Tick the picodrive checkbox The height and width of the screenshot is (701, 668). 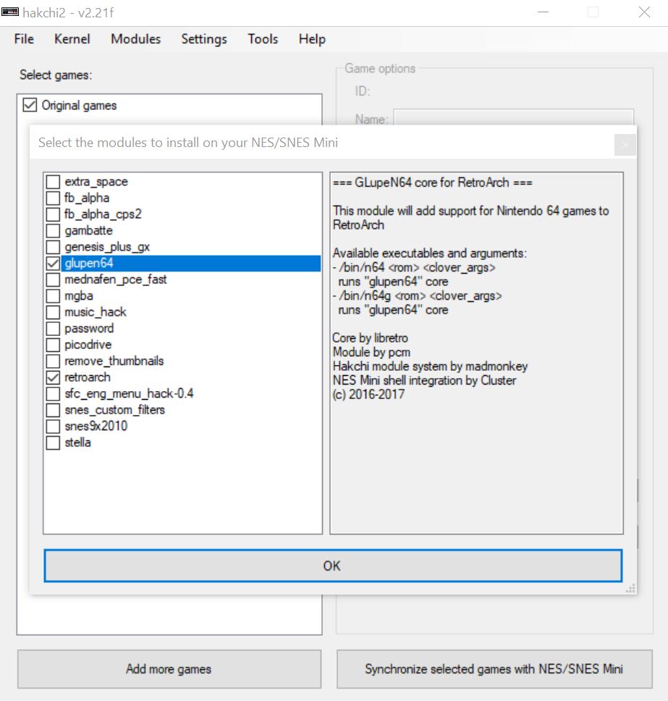(x=53, y=345)
